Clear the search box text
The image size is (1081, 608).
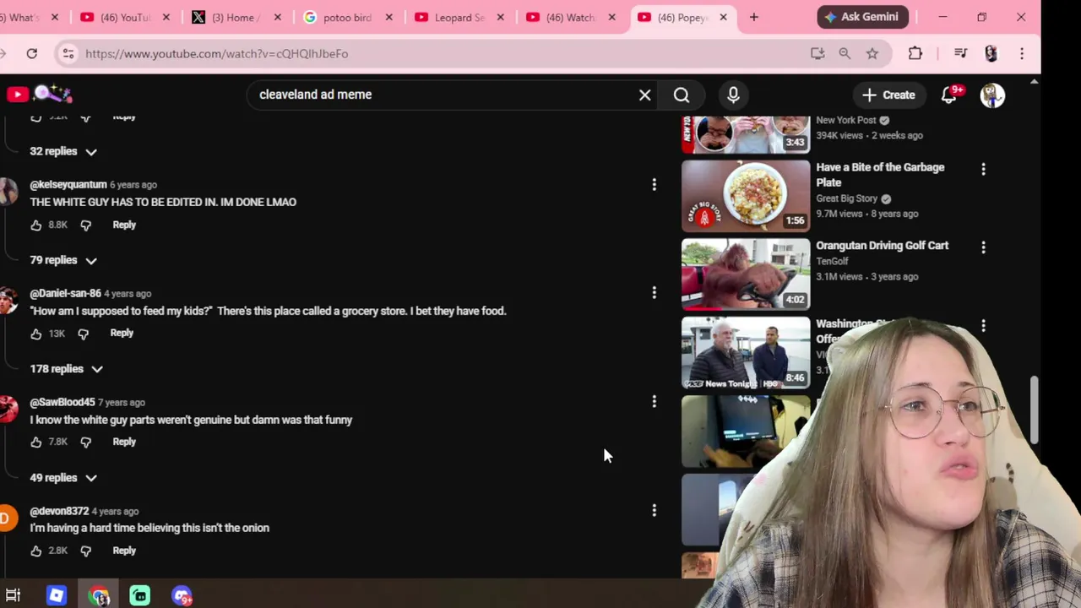click(644, 95)
